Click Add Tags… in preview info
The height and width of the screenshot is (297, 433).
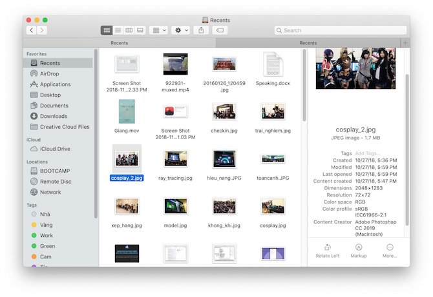[366, 153]
